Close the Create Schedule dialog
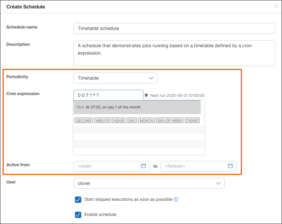Viewport: 282px width, 224px height. coord(276,6)
